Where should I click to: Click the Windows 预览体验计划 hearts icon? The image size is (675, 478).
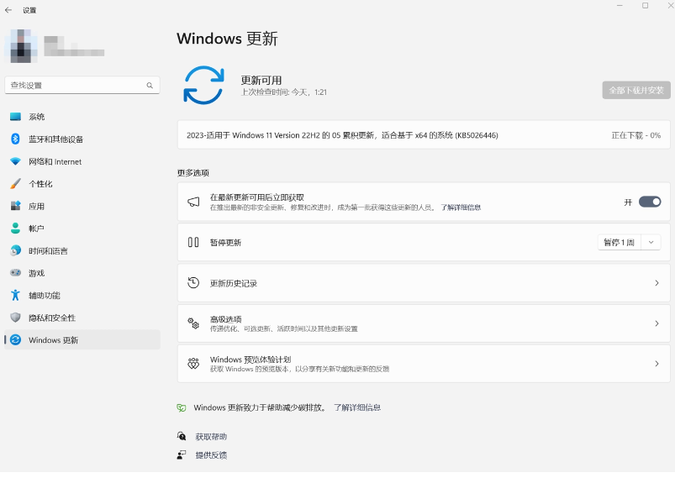[193, 364]
